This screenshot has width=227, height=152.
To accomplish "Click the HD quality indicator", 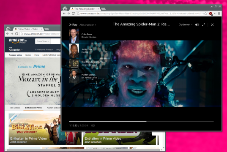I will [x=93, y=125].
